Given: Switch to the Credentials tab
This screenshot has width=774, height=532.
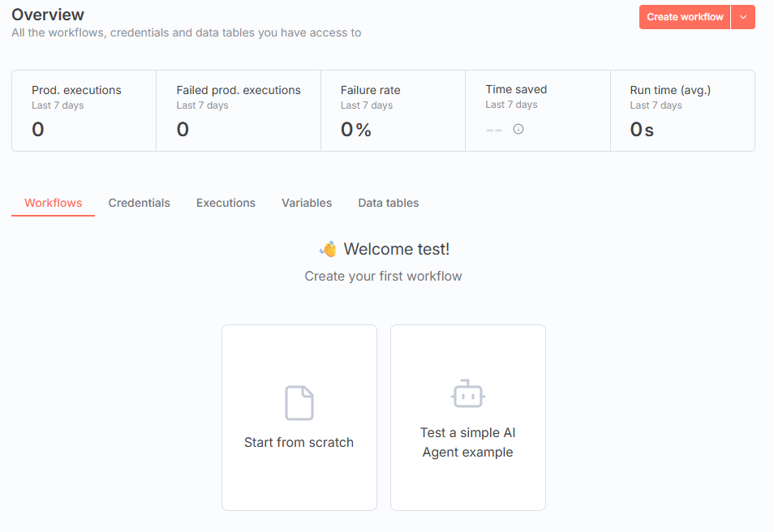Looking at the screenshot, I should (140, 203).
